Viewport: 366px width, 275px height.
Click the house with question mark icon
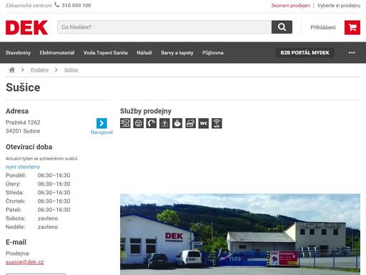point(164,123)
